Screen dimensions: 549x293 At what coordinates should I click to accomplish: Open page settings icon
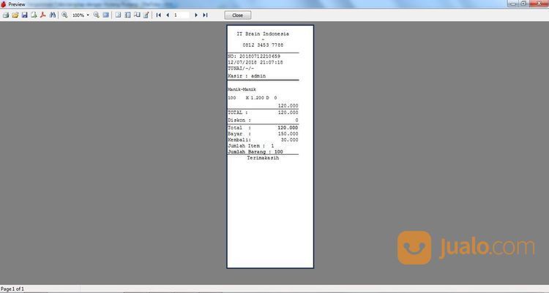137,15
